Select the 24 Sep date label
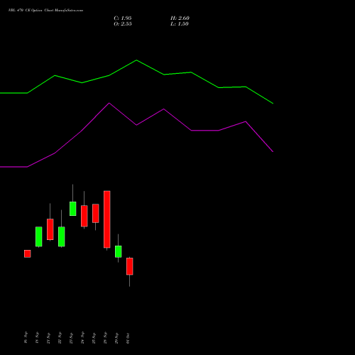Image resolution: width=355 pixels, height=355 pixels. point(82,338)
